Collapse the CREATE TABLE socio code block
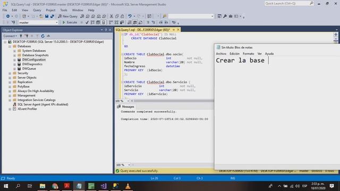Viewport: 340px width, 191px height. click(x=123, y=54)
